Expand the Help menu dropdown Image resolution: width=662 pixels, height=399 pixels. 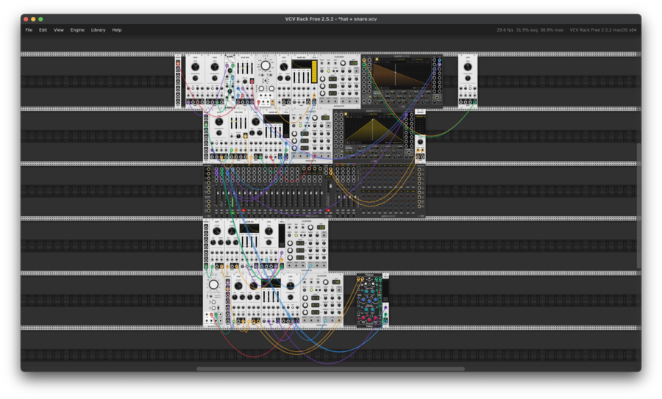pyautogui.click(x=117, y=30)
